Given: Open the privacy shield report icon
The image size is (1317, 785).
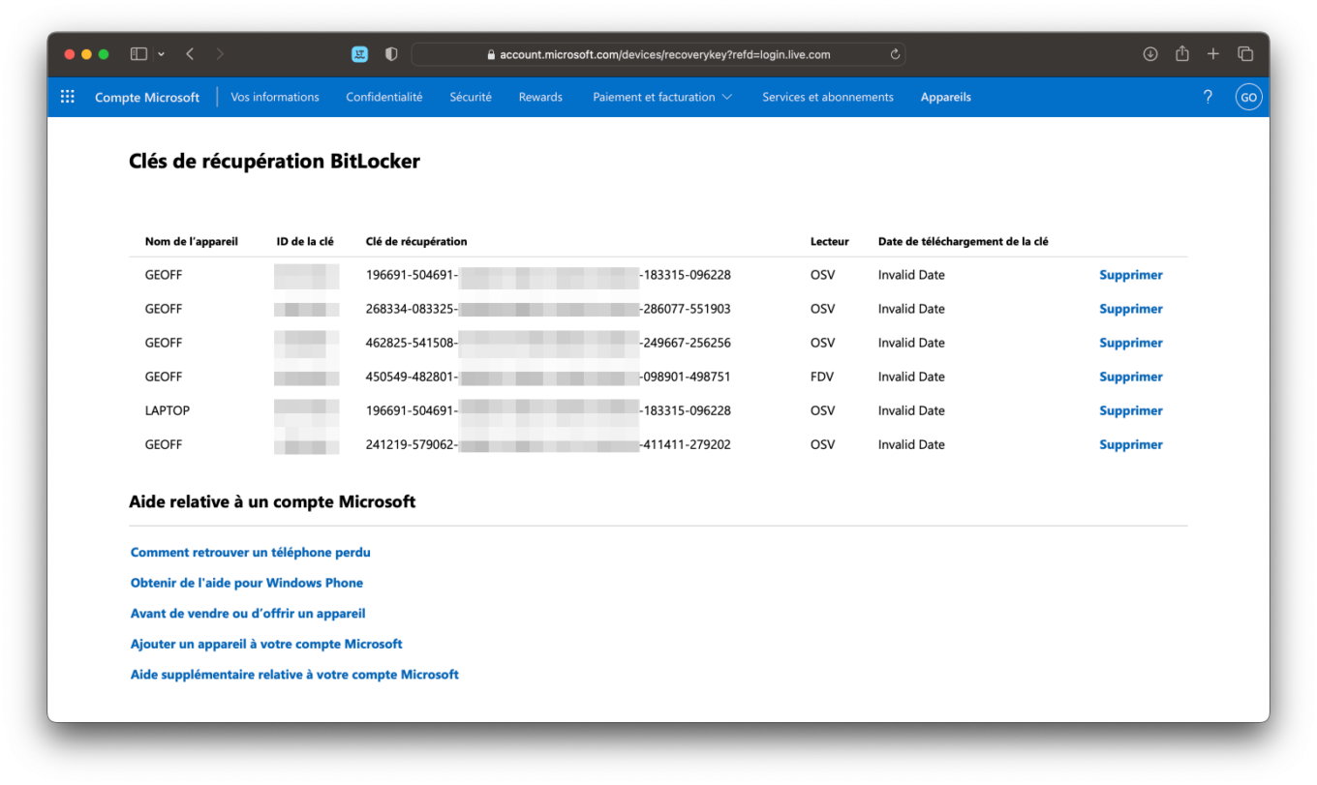Looking at the screenshot, I should pos(391,54).
